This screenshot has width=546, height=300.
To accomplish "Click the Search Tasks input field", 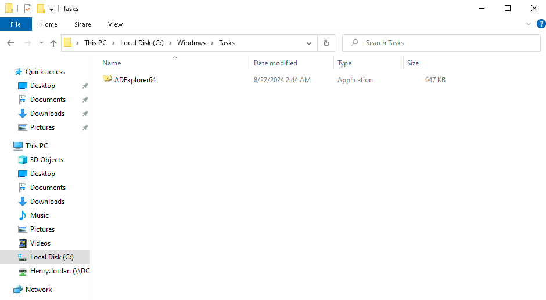I will (x=441, y=43).
